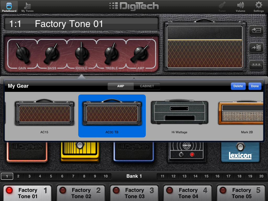Select bank 14
The width and height of the screenshot is (268, 201).
(x=195, y=176)
